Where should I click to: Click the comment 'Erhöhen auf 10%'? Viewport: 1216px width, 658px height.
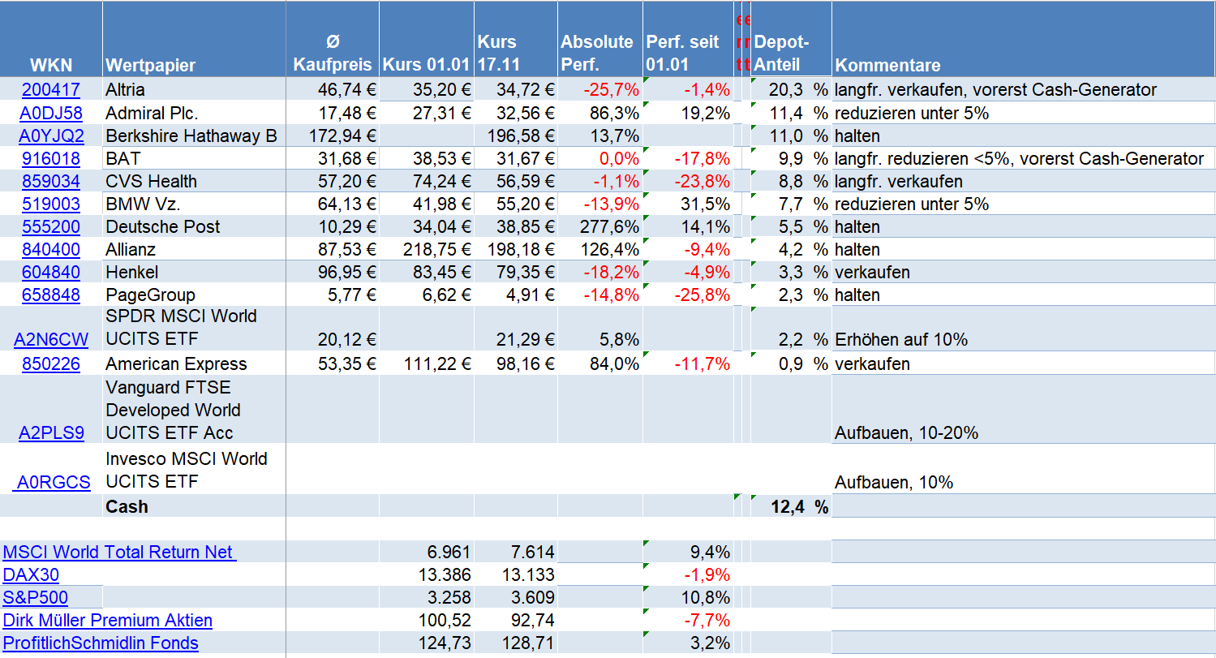coord(901,340)
